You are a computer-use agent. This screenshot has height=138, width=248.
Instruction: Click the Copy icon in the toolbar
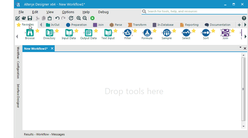(x=44, y=18)
